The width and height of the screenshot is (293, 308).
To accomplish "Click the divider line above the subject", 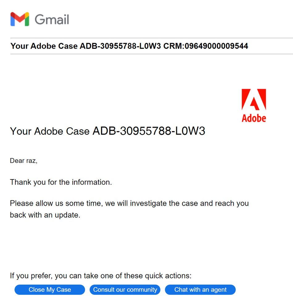I will pyautogui.click(x=151, y=38).
